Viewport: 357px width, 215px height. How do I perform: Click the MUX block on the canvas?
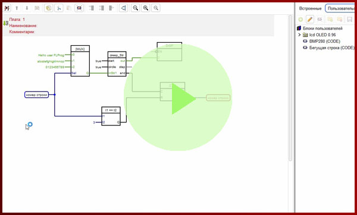pos(80,61)
